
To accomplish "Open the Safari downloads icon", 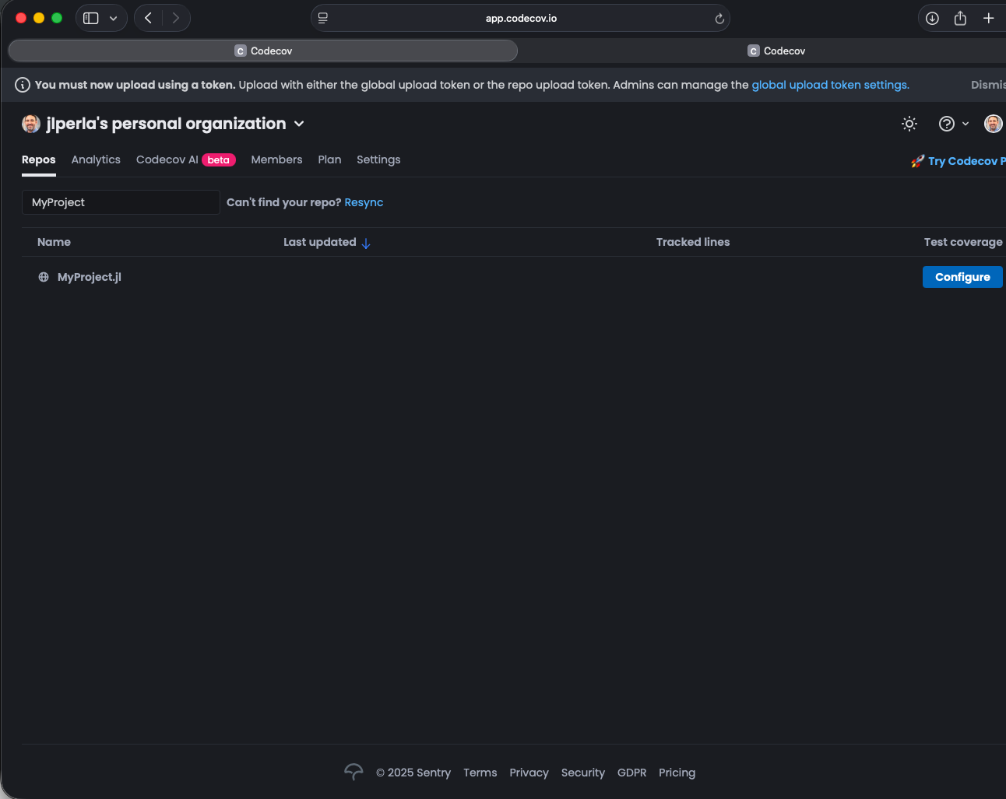I will (x=932, y=18).
